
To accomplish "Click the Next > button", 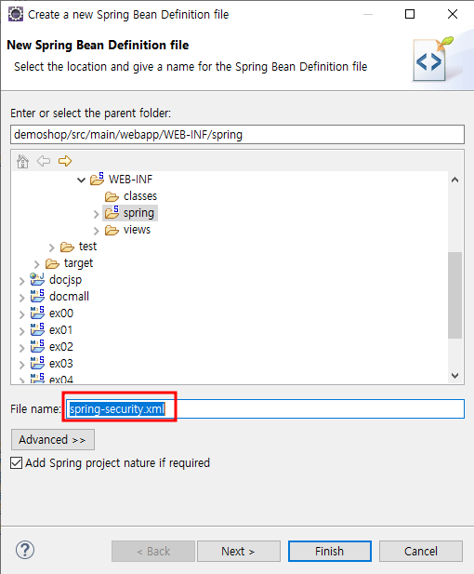I will pos(239,551).
